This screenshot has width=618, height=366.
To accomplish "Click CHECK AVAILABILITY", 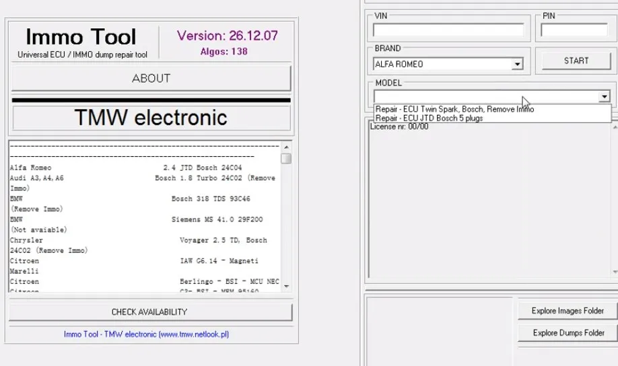I will tap(149, 312).
